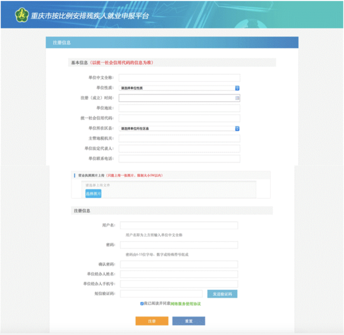Open the 网络服务使用协议 link

(x=185, y=304)
